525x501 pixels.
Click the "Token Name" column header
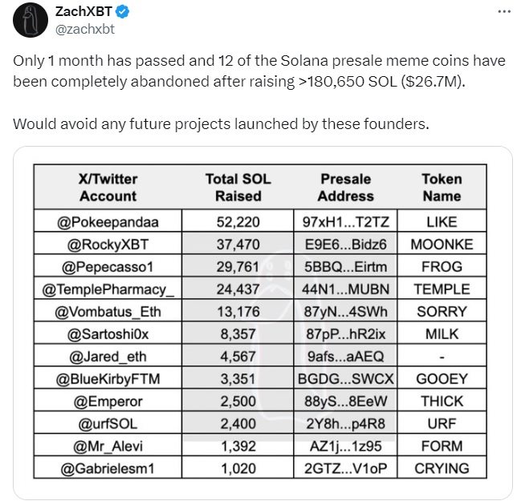442,188
